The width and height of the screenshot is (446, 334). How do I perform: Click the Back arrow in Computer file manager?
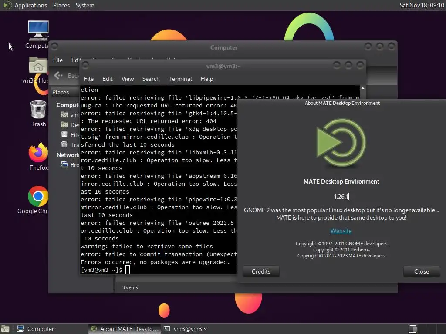58,75
